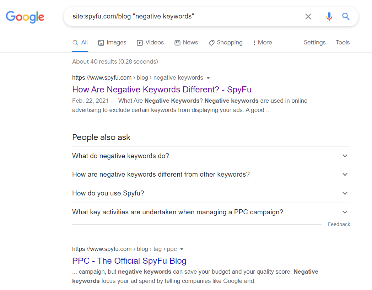This screenshot has width=372, height=290.
Task: Open the 'How Are Negative Keywords Different? - SpyFu' result
Action: 162,90
